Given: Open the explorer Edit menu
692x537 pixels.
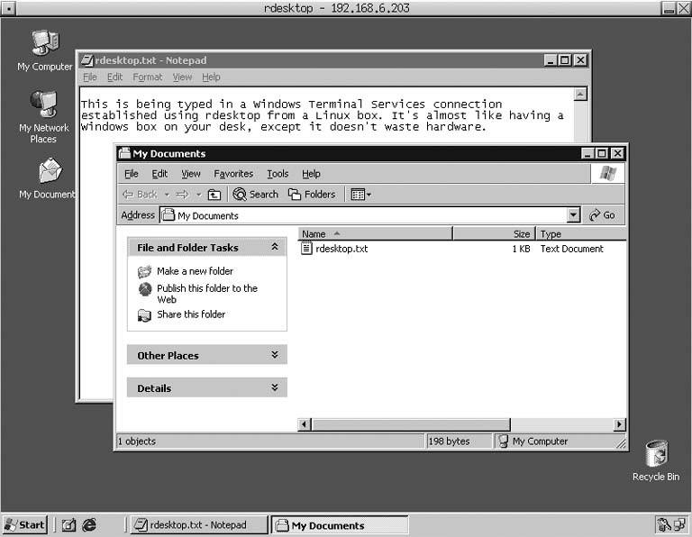Looking at the screenshot, I should coord(159,174).
